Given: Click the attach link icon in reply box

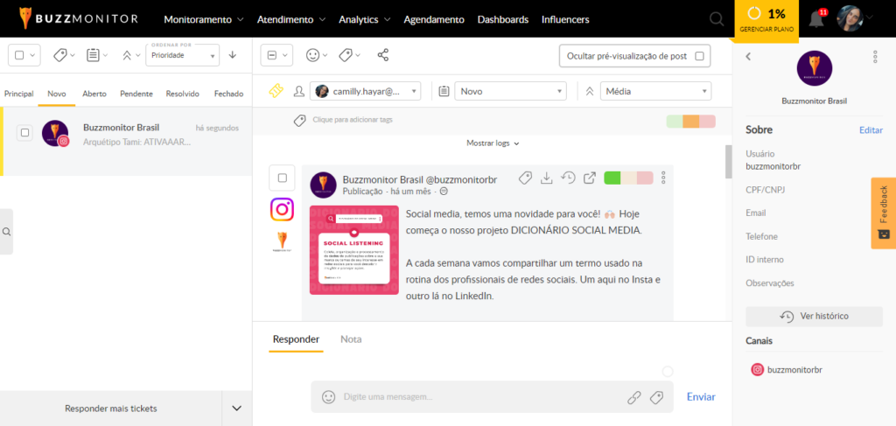Looking at the screenshot, I should tap(634, 397).
